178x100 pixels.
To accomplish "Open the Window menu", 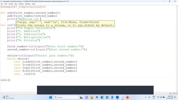I will click(28, 4).
